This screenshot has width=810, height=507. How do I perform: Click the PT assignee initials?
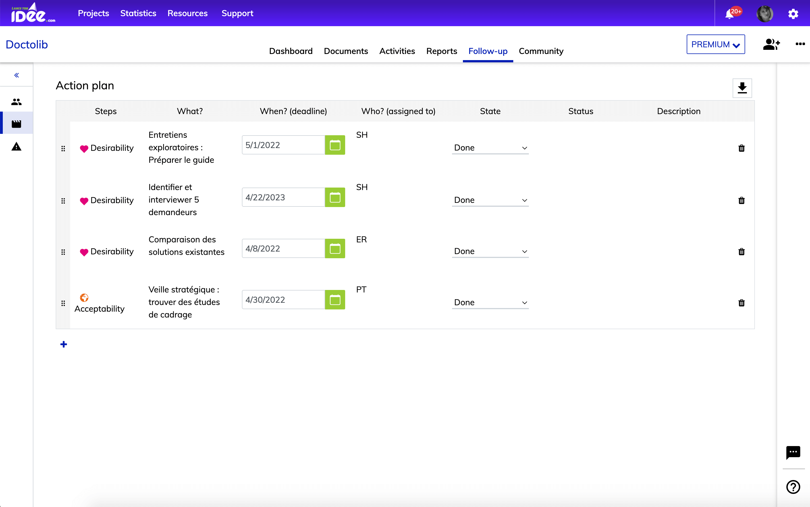361,289
